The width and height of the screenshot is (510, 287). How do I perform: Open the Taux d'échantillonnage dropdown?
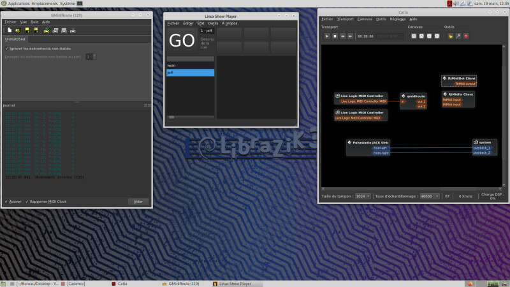tap(429, 196)
